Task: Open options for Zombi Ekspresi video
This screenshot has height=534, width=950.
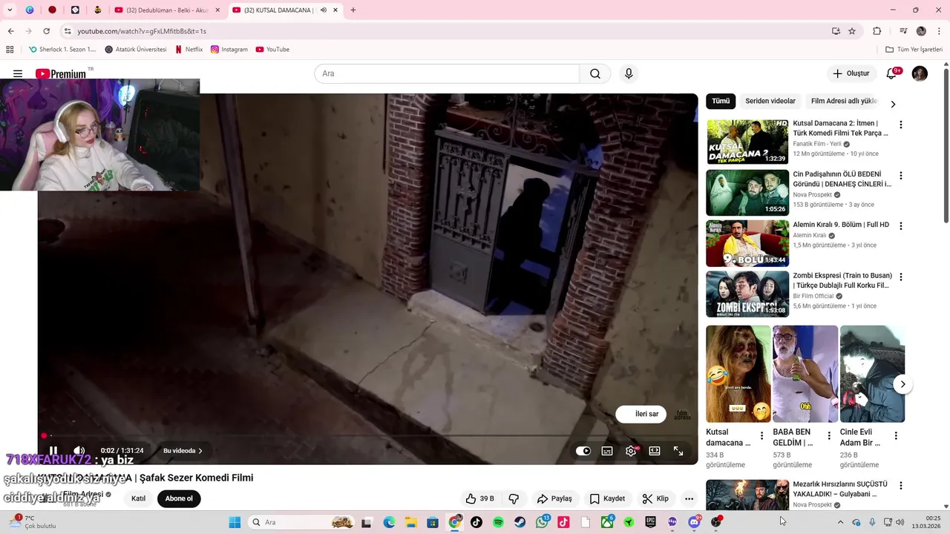Action: [901, 277]
